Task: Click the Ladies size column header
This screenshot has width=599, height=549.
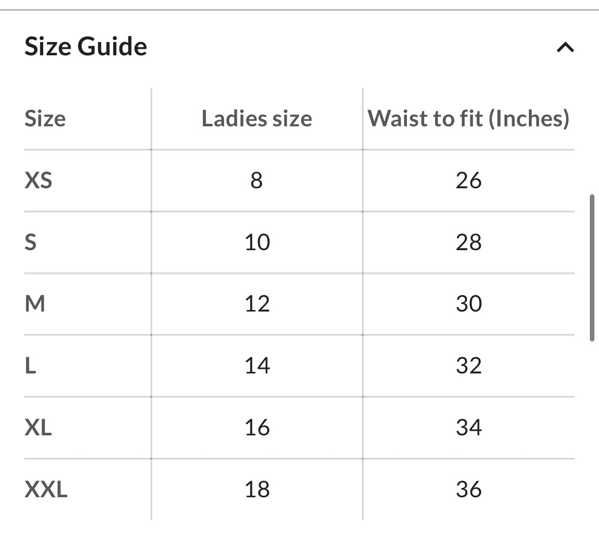Action: click(x=257, y=119)
